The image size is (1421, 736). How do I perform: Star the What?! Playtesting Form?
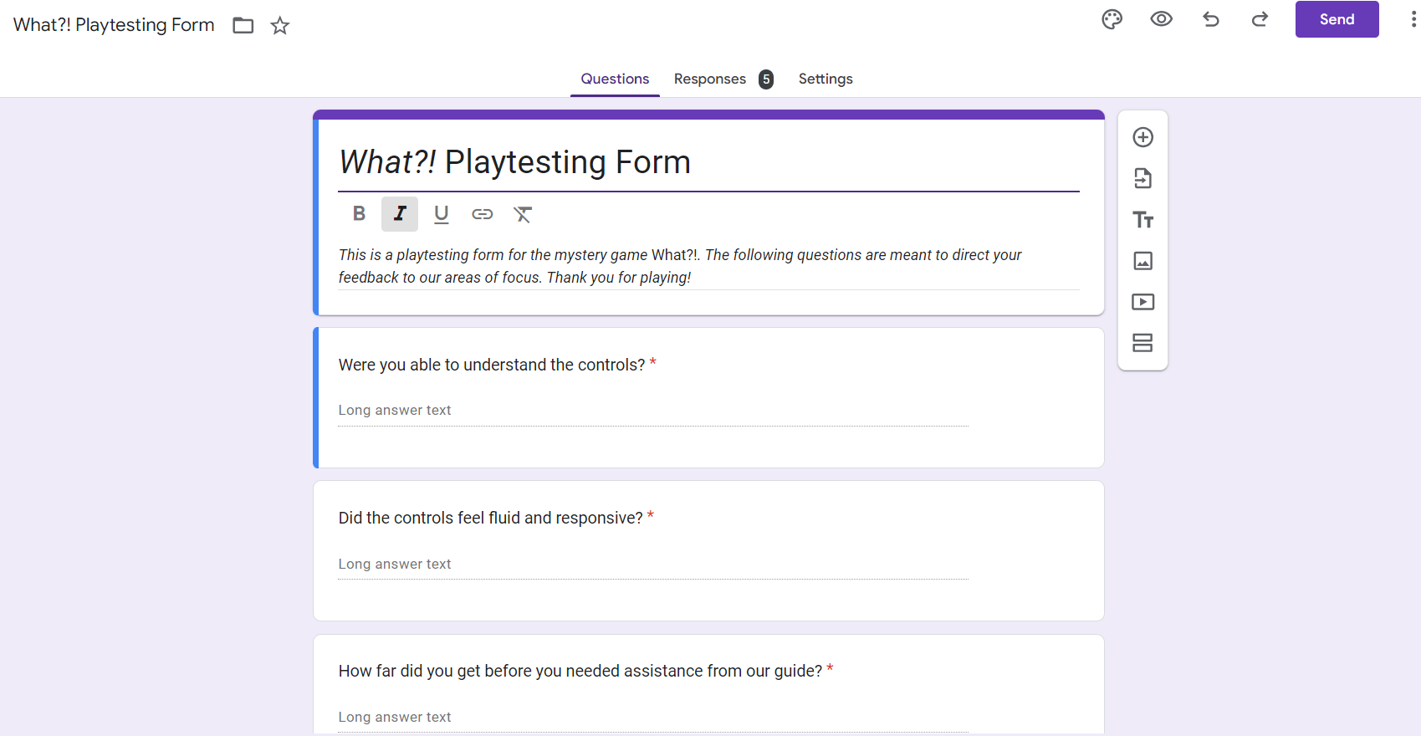tap(280, 26)
